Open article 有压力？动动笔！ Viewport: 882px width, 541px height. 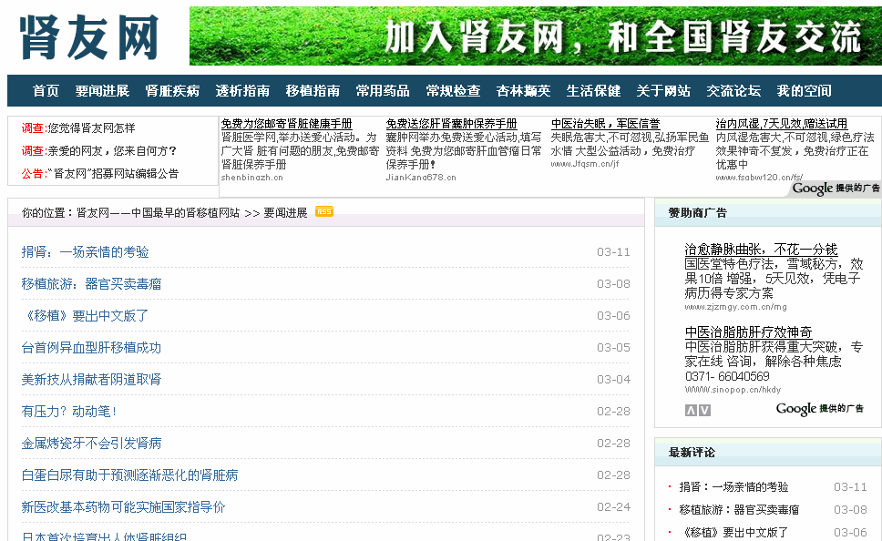pyautogui.click(x=69, y=412)
